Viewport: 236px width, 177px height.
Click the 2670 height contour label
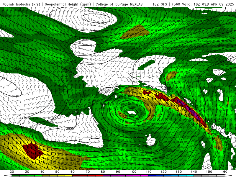(x=100, y=23)
